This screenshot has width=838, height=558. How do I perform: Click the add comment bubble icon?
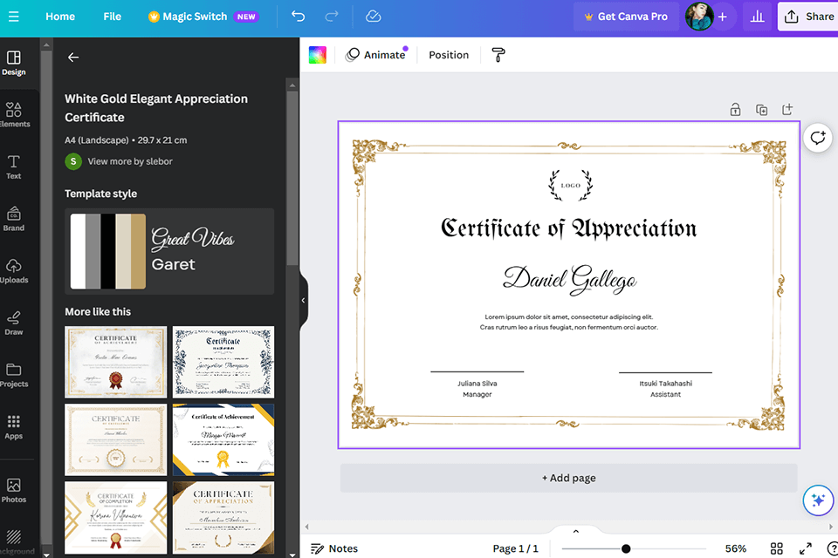click(x=818, y=138)
